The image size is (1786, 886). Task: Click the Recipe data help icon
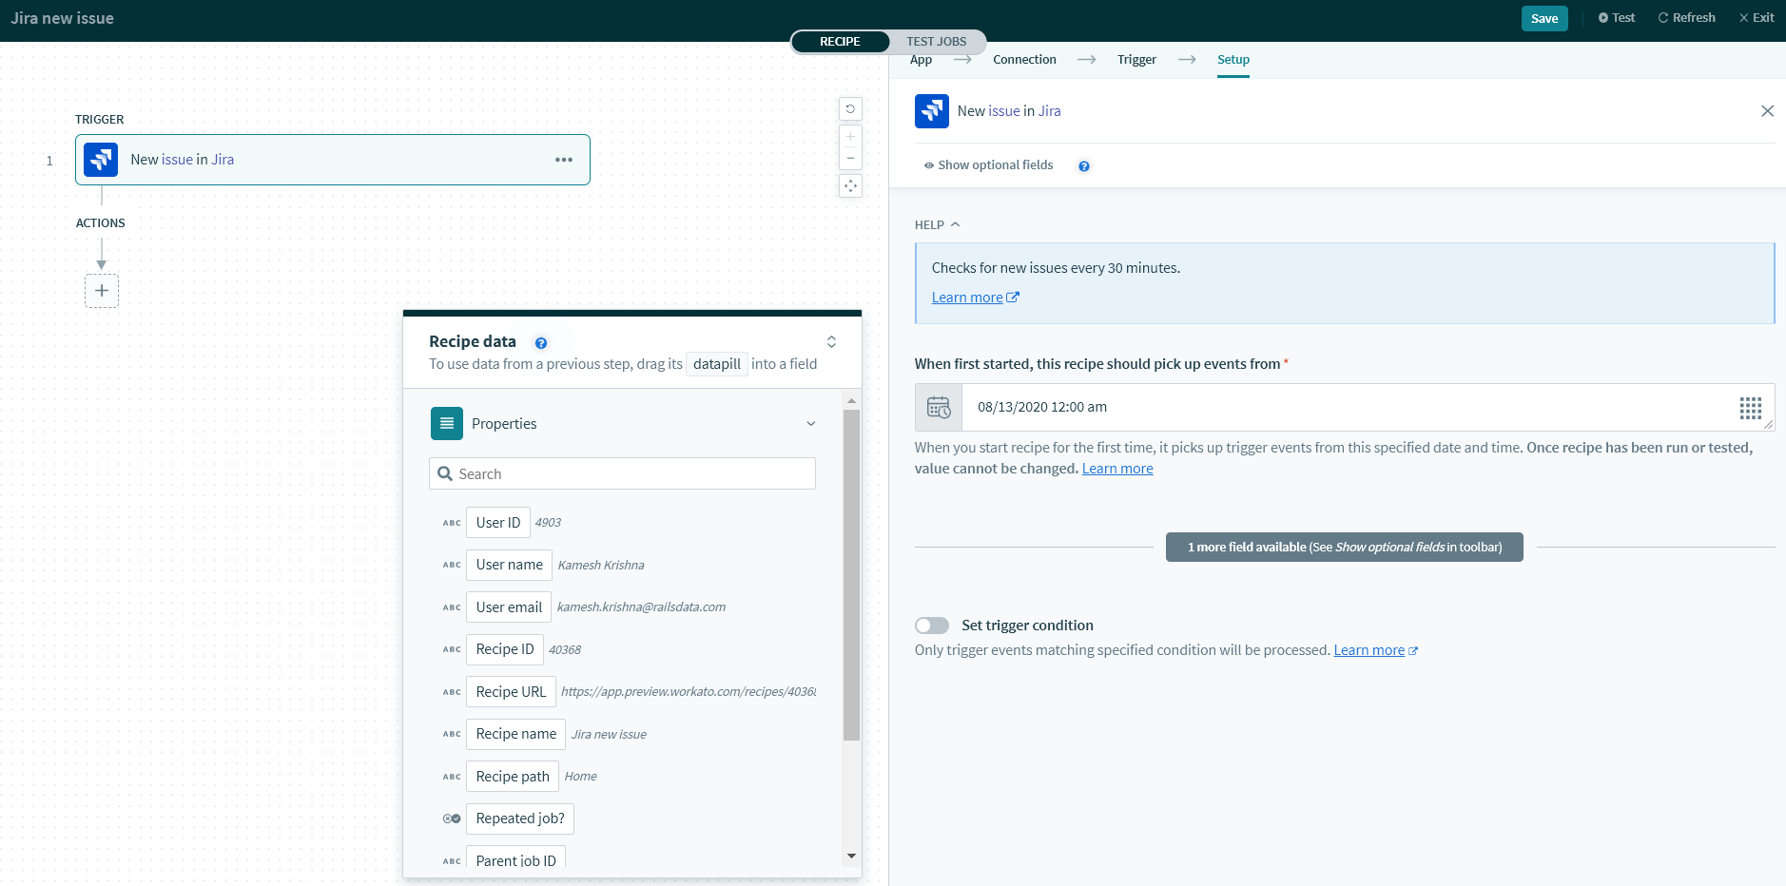(x=541, y=343)
